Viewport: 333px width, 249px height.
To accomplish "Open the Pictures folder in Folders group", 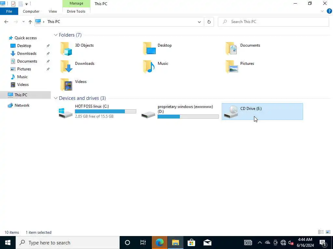I will (x=240, y=66).
